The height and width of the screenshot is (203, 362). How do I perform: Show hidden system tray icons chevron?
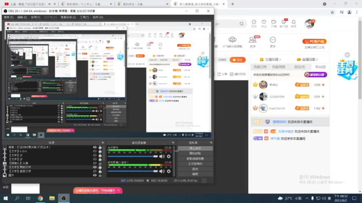coord(307,198)
